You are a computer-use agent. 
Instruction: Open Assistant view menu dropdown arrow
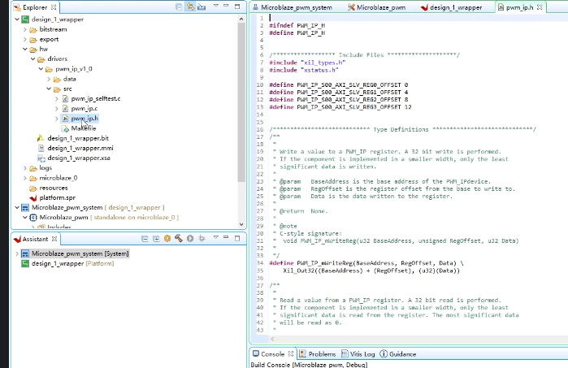[x=216, y=237]
